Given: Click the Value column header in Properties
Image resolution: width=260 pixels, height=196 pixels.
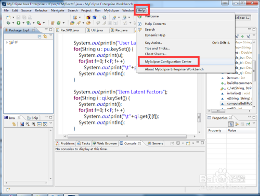Looking at the screenshot, I should (x=241, y=130).
